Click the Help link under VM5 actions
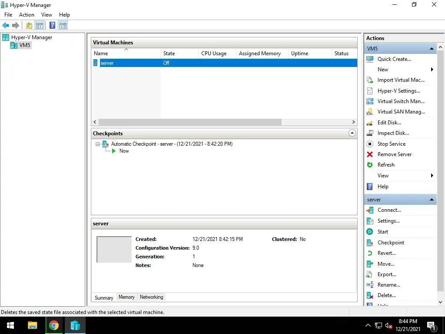445x334 pixels. pyautogui.click(x=383, y=187)
